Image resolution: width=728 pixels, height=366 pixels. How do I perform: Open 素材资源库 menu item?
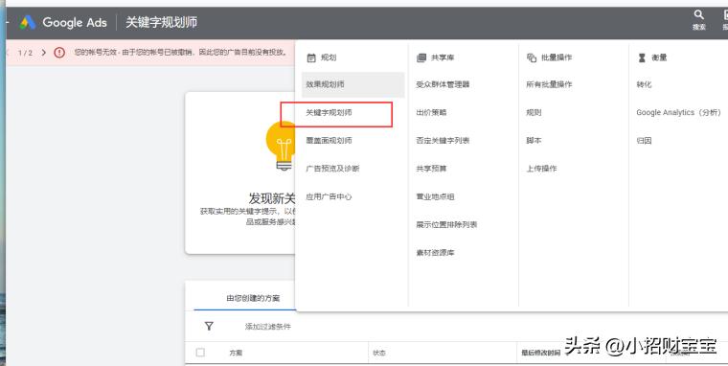click(435, 253)
